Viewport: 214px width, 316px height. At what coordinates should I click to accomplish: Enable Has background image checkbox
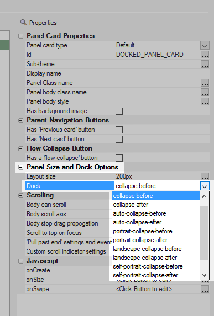click(119, 111)
